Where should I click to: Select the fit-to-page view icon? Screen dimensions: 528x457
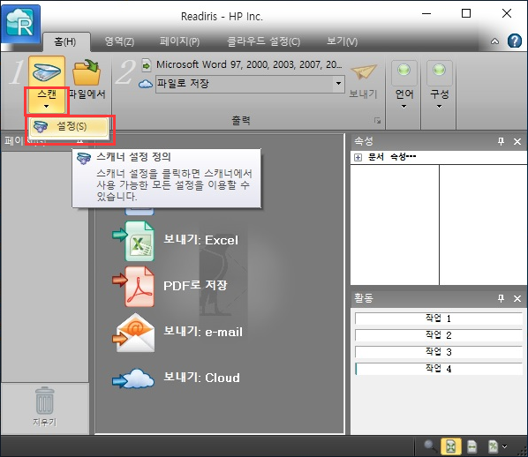click(x=450, y=446)
